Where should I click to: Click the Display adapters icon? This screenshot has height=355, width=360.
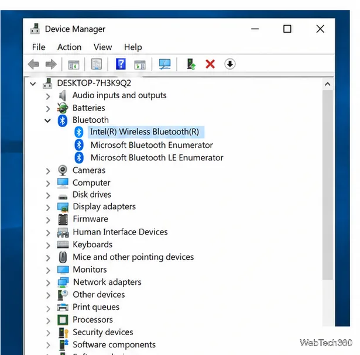click(x=63, y=207)
